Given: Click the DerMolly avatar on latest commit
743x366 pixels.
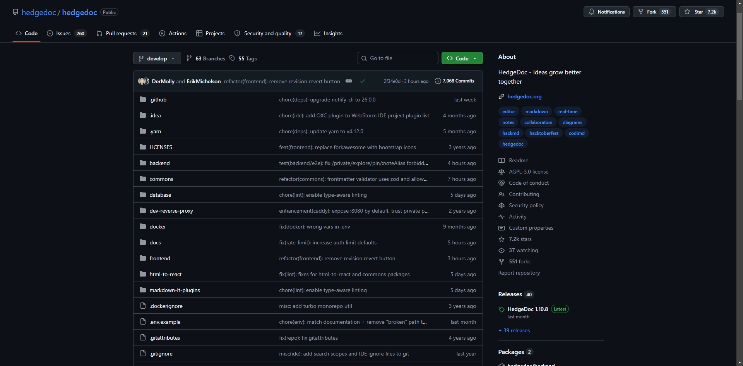Looking at the screenshot, I should tap(142, 81).
